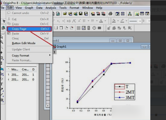Expand the Copy Format submenu
The image size is (166, 120).
tap(29, 56)
